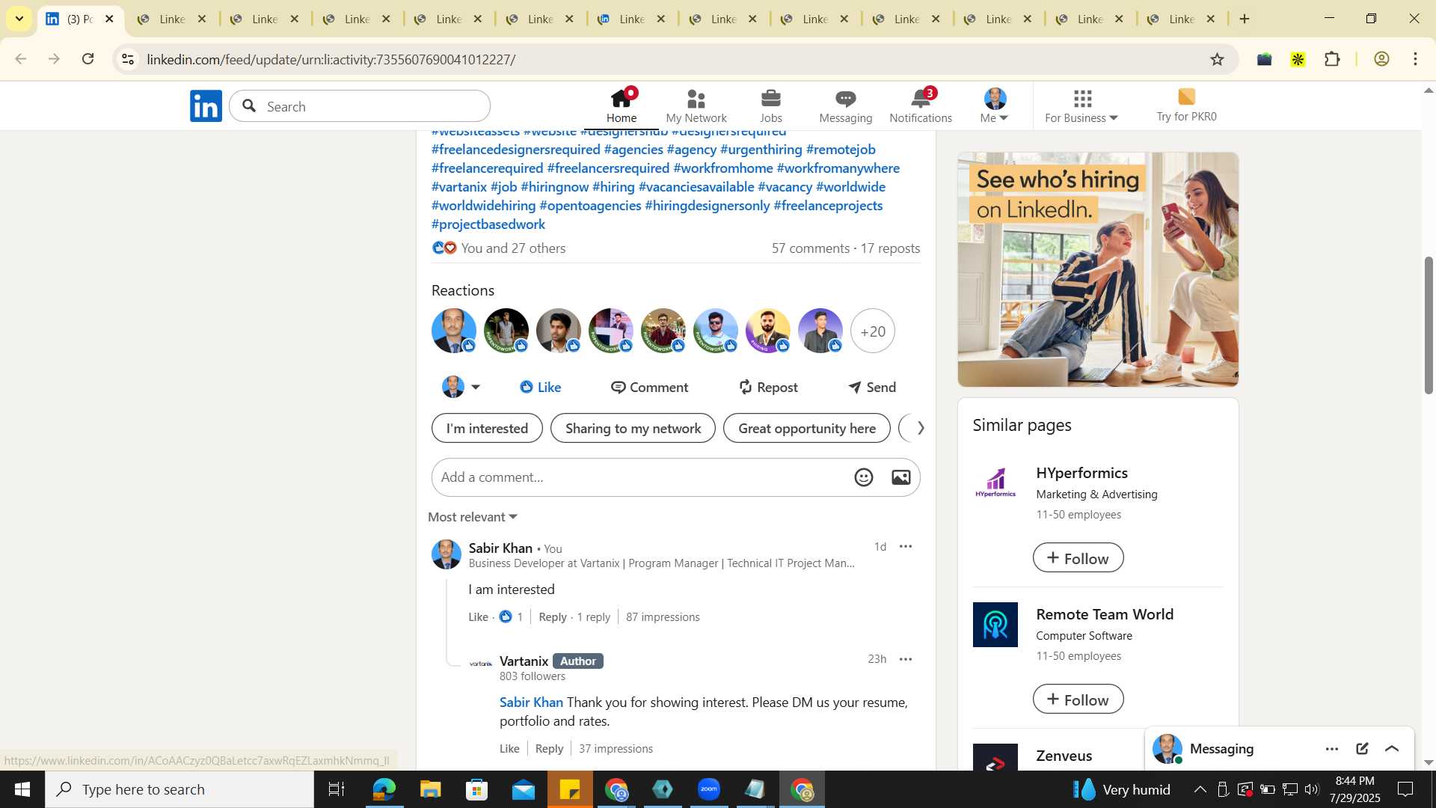Viewport: 1436px width, 808px height.
Task: Open identity switcher dropdown beside Like
Action: [x=461, y=387]
